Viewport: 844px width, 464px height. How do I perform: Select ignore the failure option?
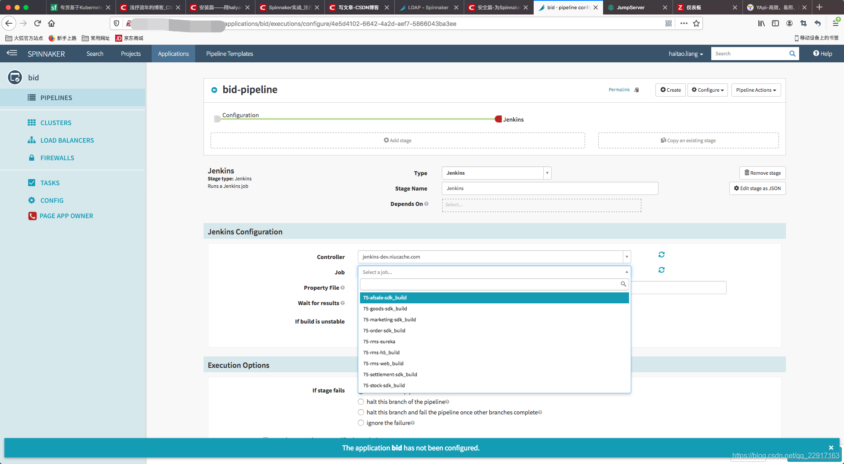point(361,423)
